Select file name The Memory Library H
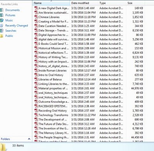The width and height of the screenshot is (154, 151). 54,133
